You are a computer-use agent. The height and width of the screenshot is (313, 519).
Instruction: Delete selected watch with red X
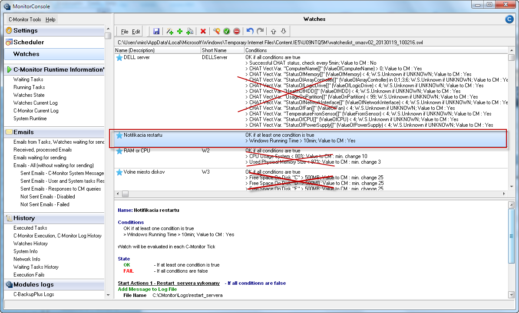tap(203, 31)
